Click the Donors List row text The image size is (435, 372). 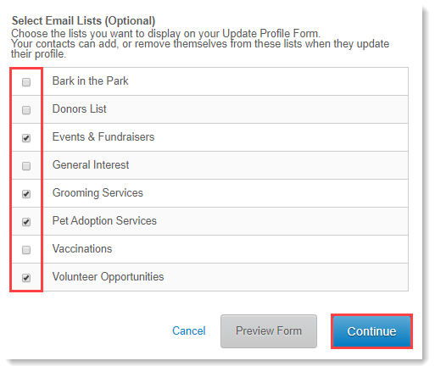80,109
